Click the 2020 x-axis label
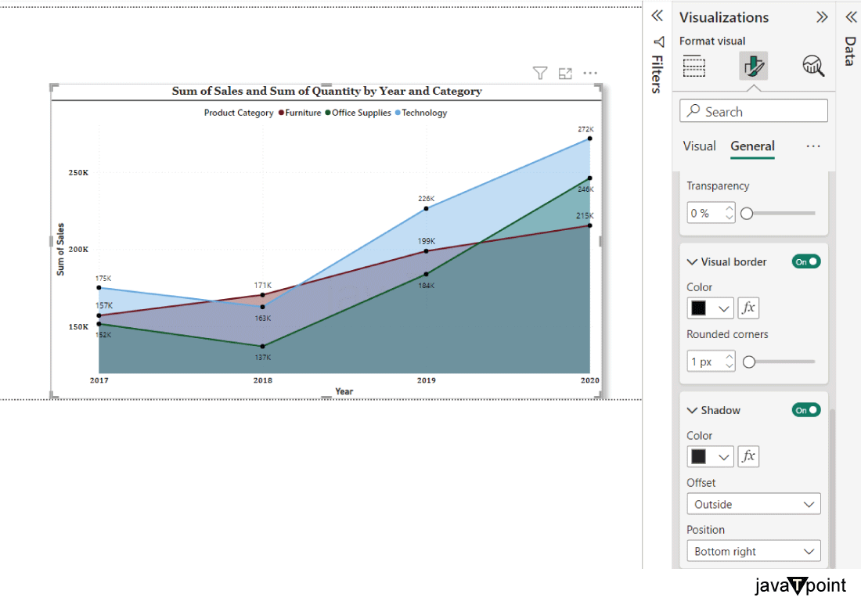Image resolution: width=861 pixels, height=605 pixels. [x=589, y=380]
